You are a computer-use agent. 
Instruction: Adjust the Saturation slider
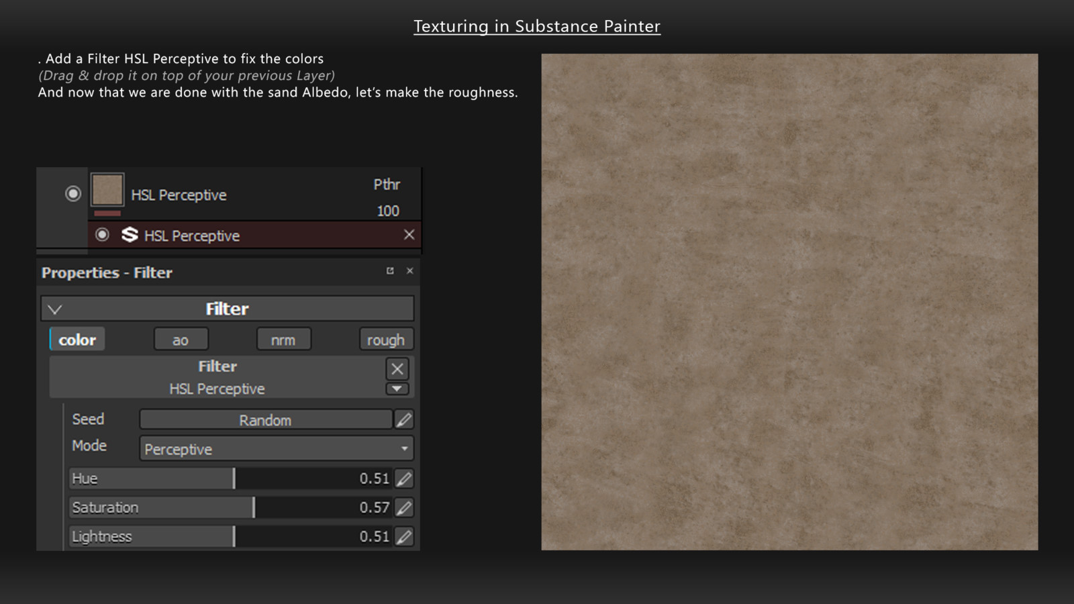230,507
